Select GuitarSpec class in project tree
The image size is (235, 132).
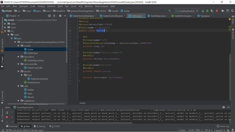click(33, 53)
